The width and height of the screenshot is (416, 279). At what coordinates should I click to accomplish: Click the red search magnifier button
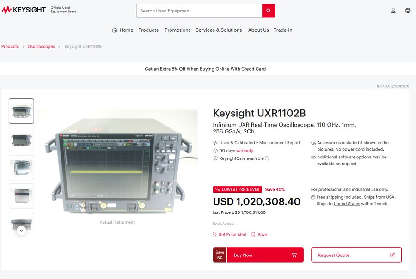pyautogui.click(x=269, y=11)
